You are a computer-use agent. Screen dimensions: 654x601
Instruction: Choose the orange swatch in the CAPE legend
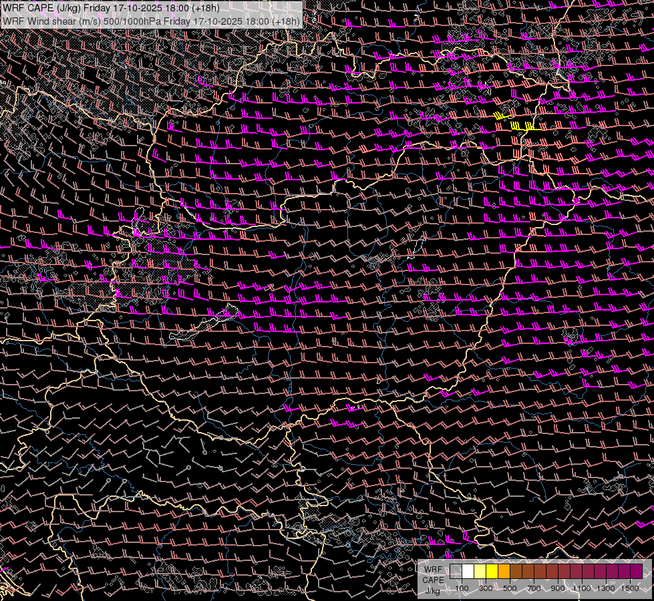[504, 571]
